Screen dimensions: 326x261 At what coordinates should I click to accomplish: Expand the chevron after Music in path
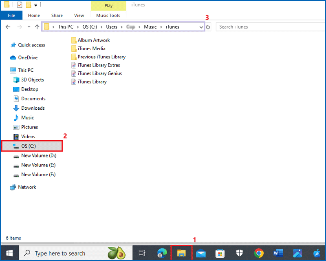tap(161, 27)
